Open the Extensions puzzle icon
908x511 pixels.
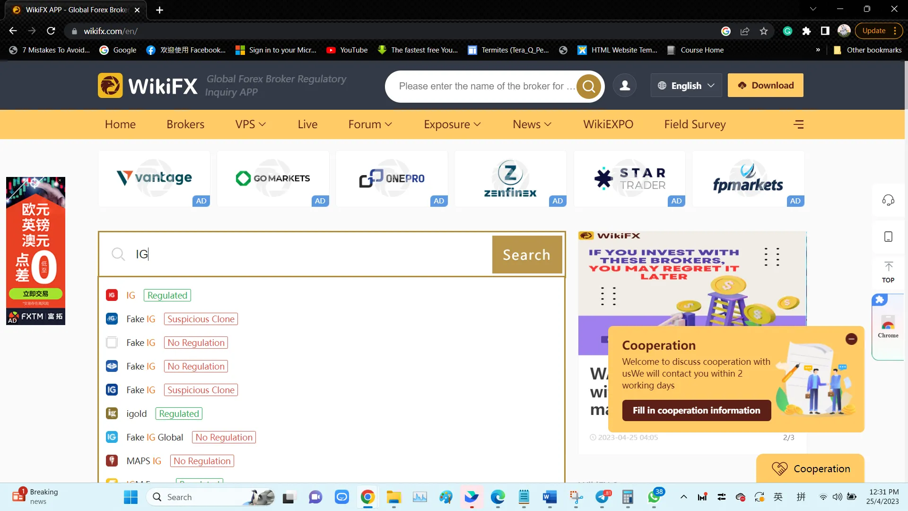pos(806,31)
